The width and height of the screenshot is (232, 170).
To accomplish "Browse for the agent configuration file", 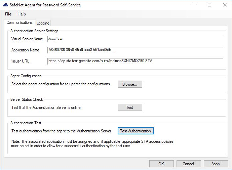I will tap(130, 84).
